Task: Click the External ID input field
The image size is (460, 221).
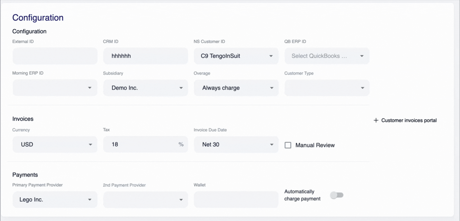Action: [x=55, y=56]
